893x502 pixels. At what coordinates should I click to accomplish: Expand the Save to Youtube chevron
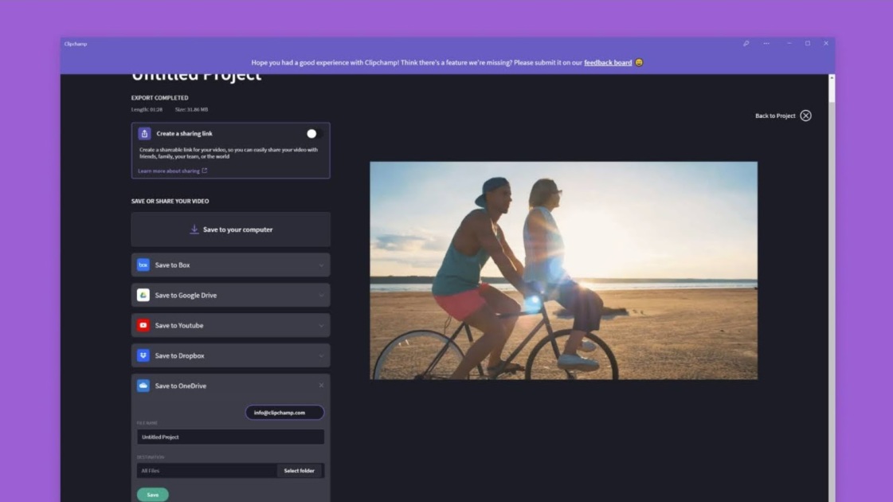point(321,326)
